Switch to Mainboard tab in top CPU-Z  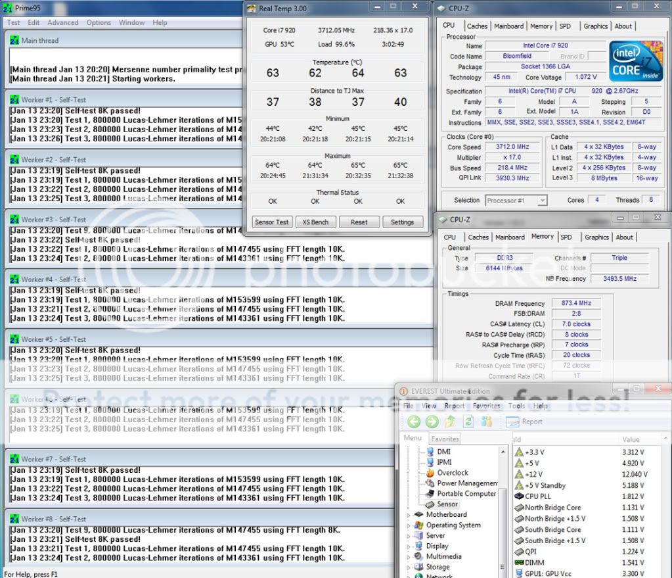(x=508, y=26)
